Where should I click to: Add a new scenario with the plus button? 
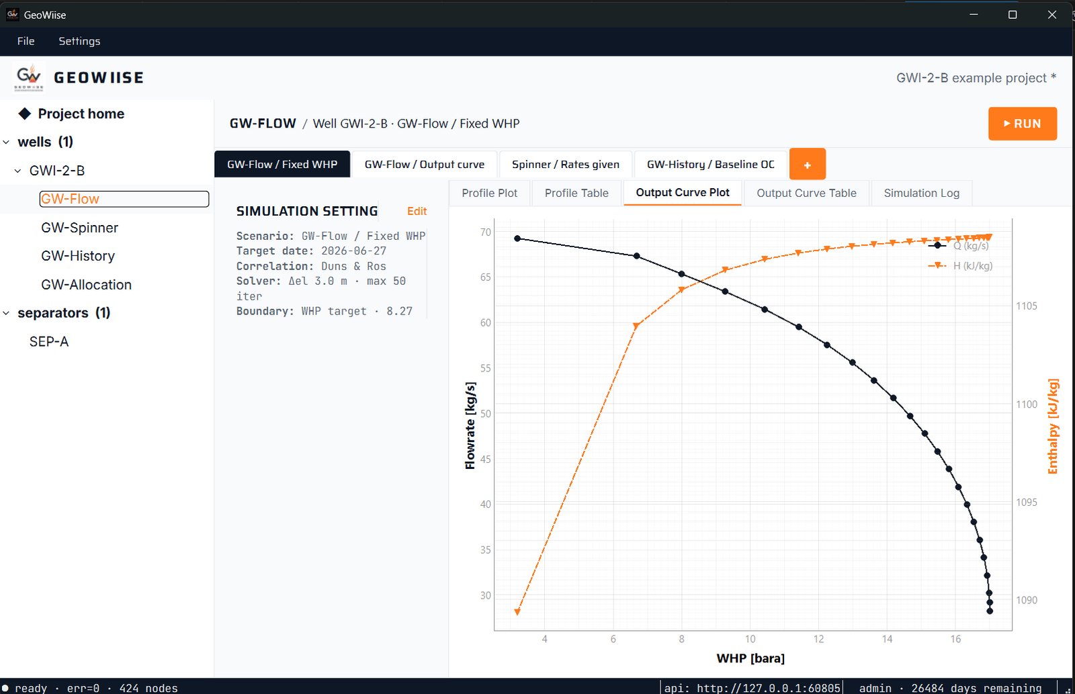808,164
